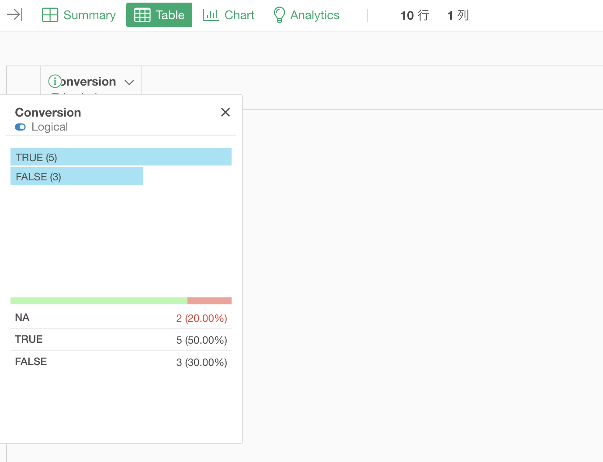Click the red NA bar segment
Viewport: 603px width, 462px height.
(x=209, y=301)
